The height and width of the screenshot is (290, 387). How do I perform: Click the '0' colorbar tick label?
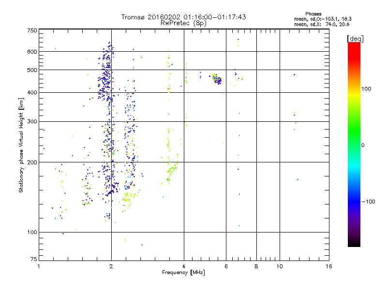[x=363, y=145]
